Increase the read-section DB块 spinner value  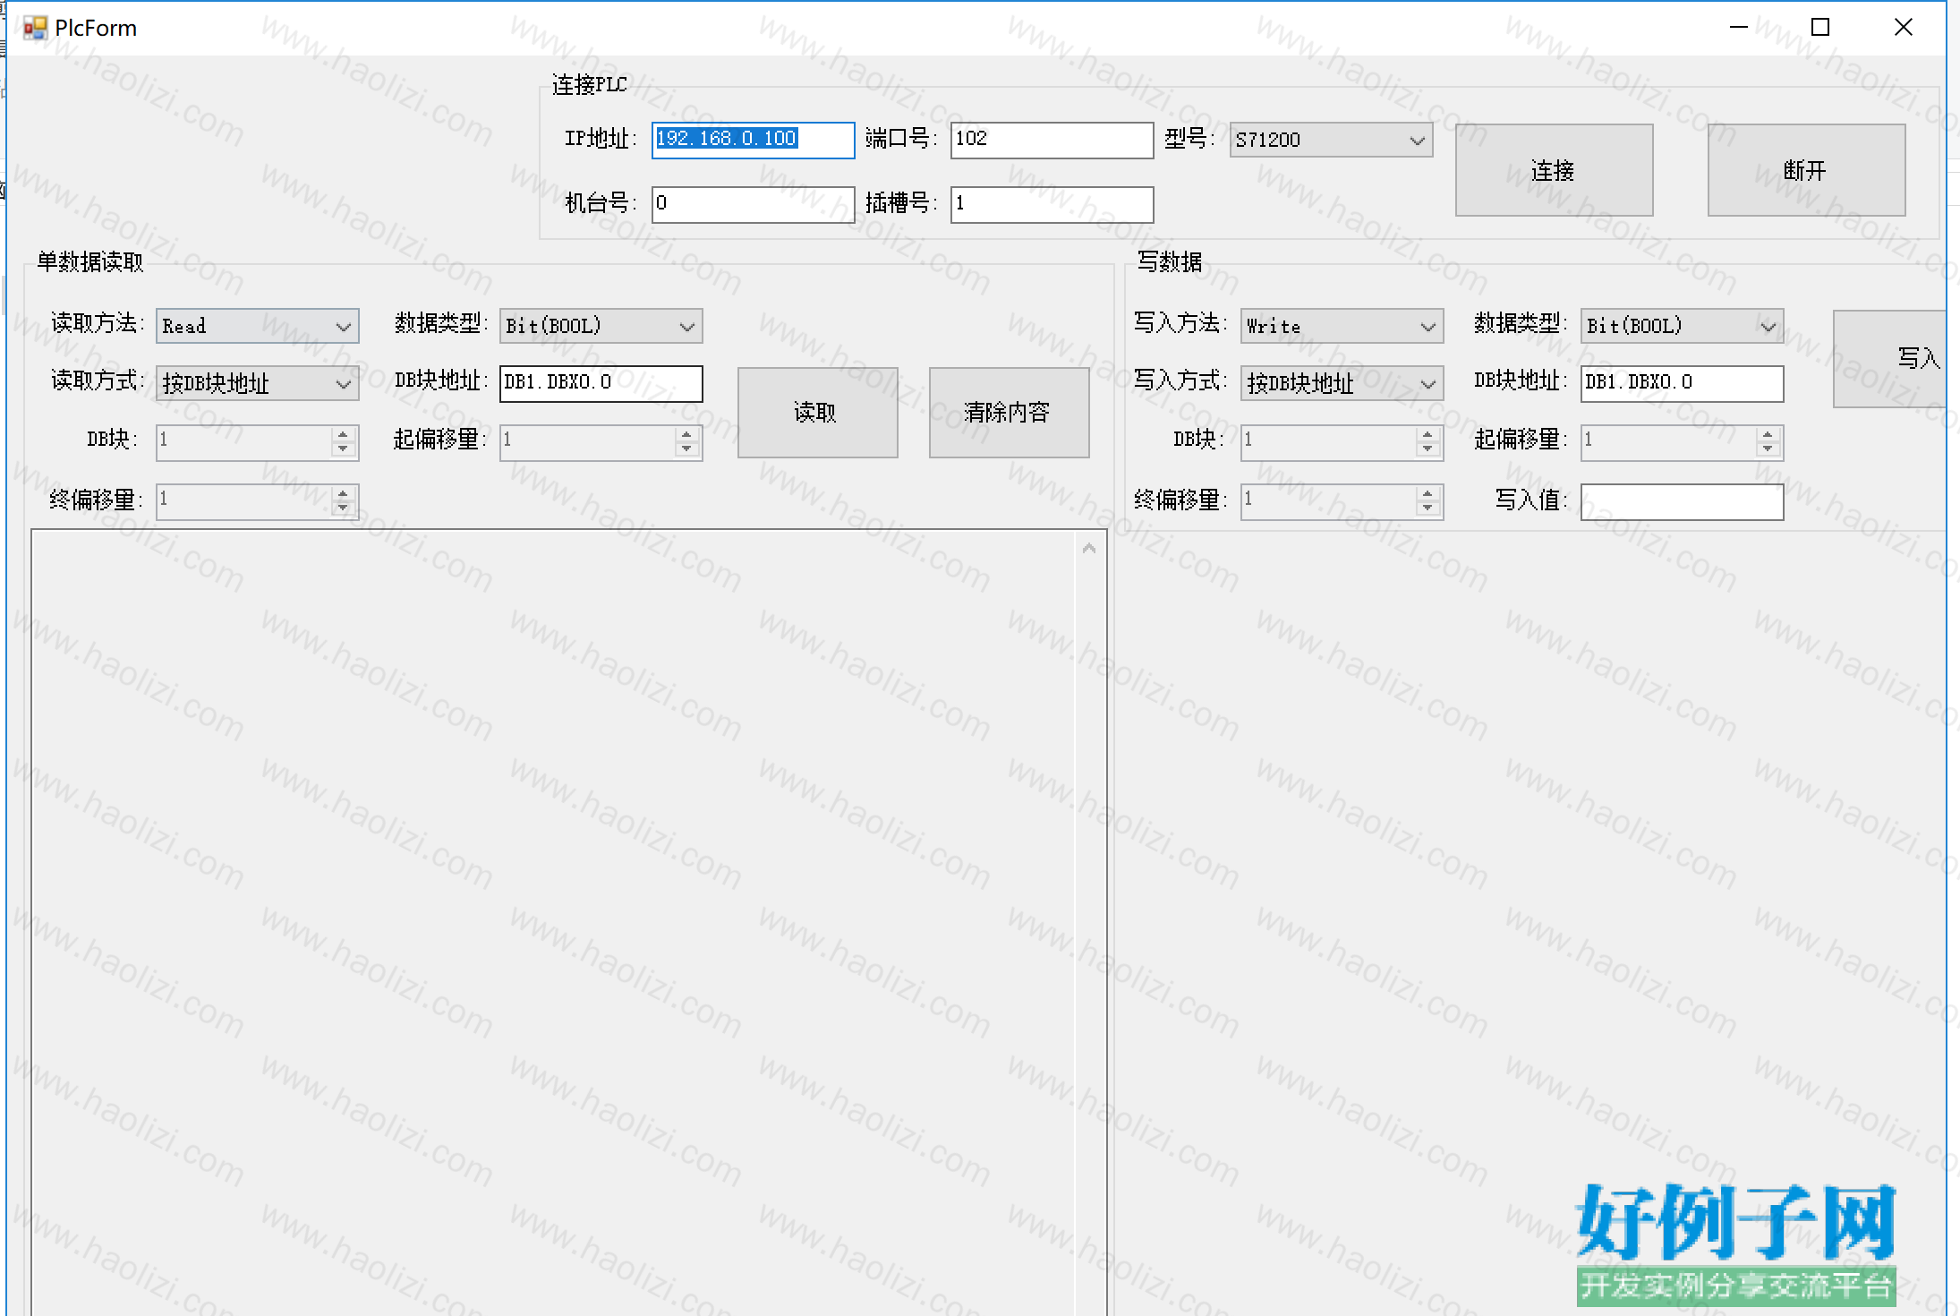click(x=343, y=434)
